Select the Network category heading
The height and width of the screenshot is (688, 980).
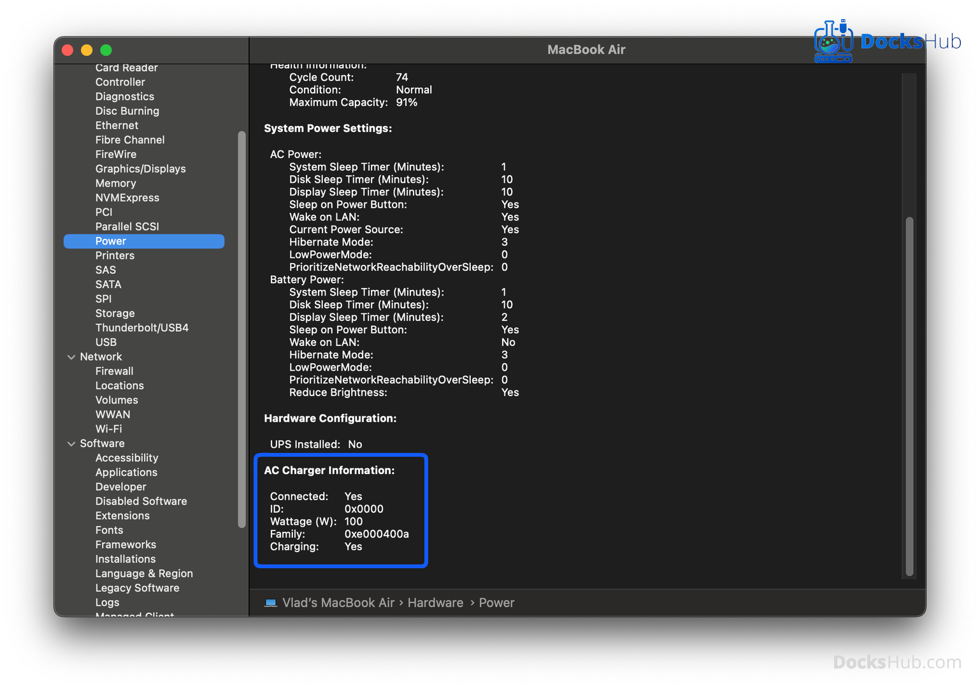(x=101, y=357)
